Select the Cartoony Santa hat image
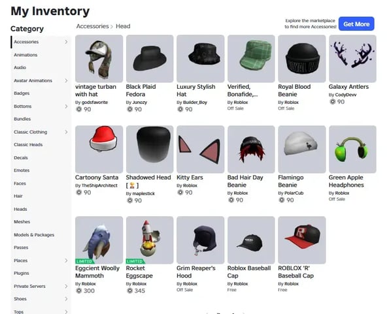The width and height of the screenshot is (389, 314). [99, 149]
